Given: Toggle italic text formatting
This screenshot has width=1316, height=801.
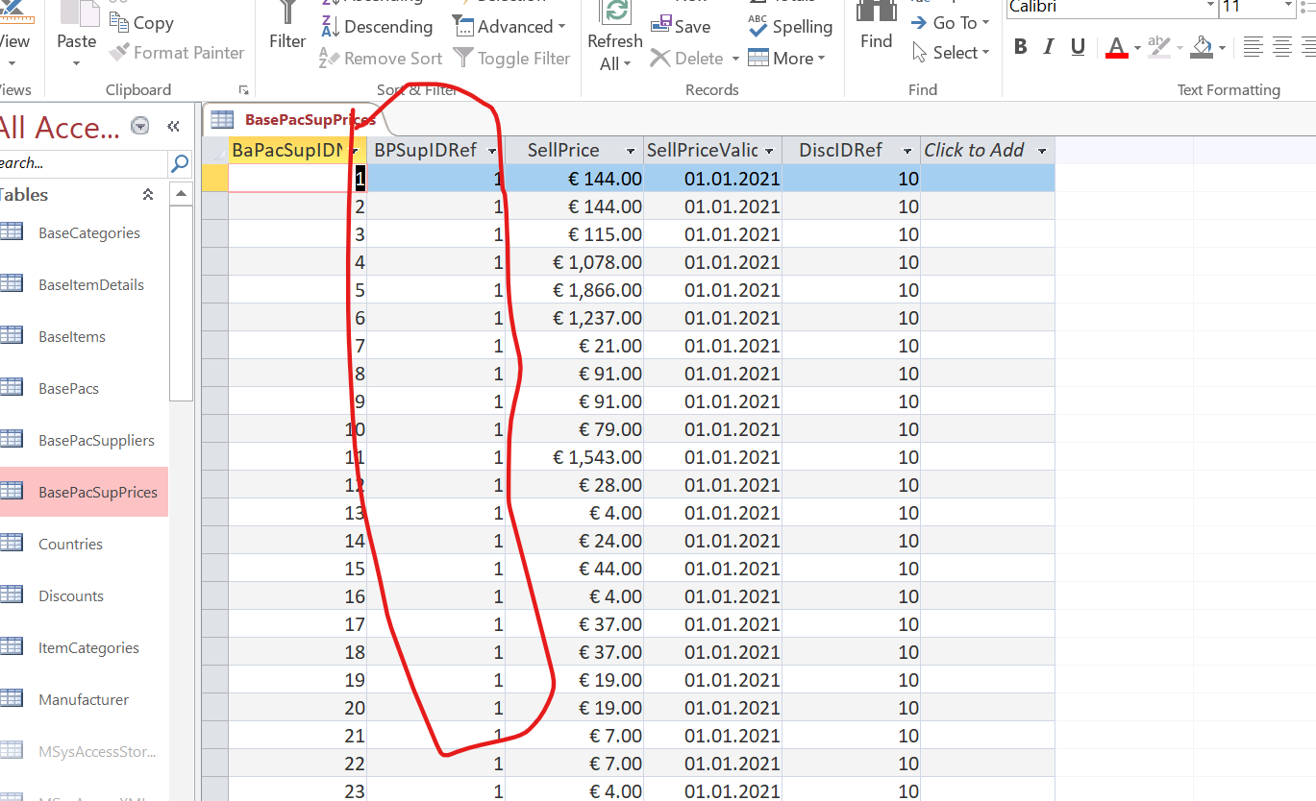Looking at the screenshot, I should click(1048, 46).
